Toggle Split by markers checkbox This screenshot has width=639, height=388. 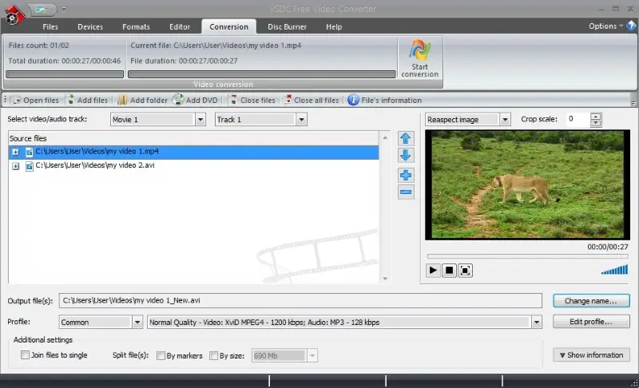tap(161, 355)
